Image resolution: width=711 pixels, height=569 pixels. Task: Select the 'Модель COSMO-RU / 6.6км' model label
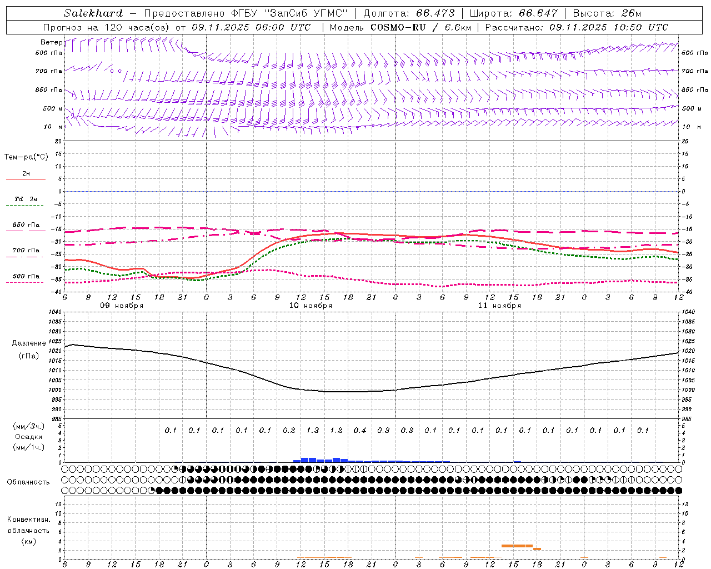click(402, 27)
